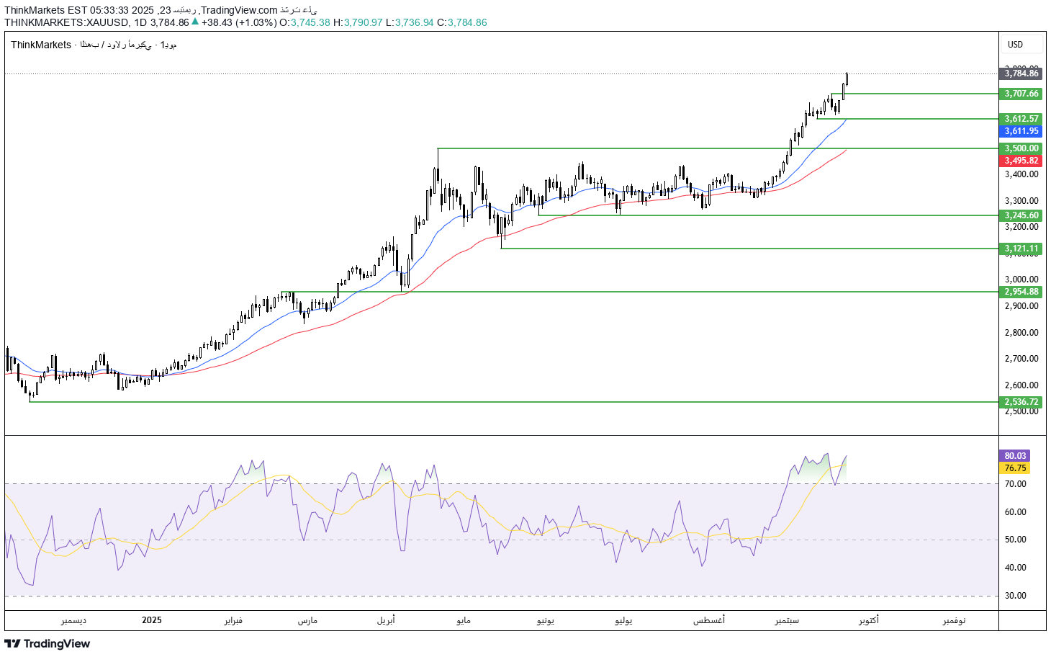
Task: Click the 2,954.88 green price label
Action: point(1021,292)
